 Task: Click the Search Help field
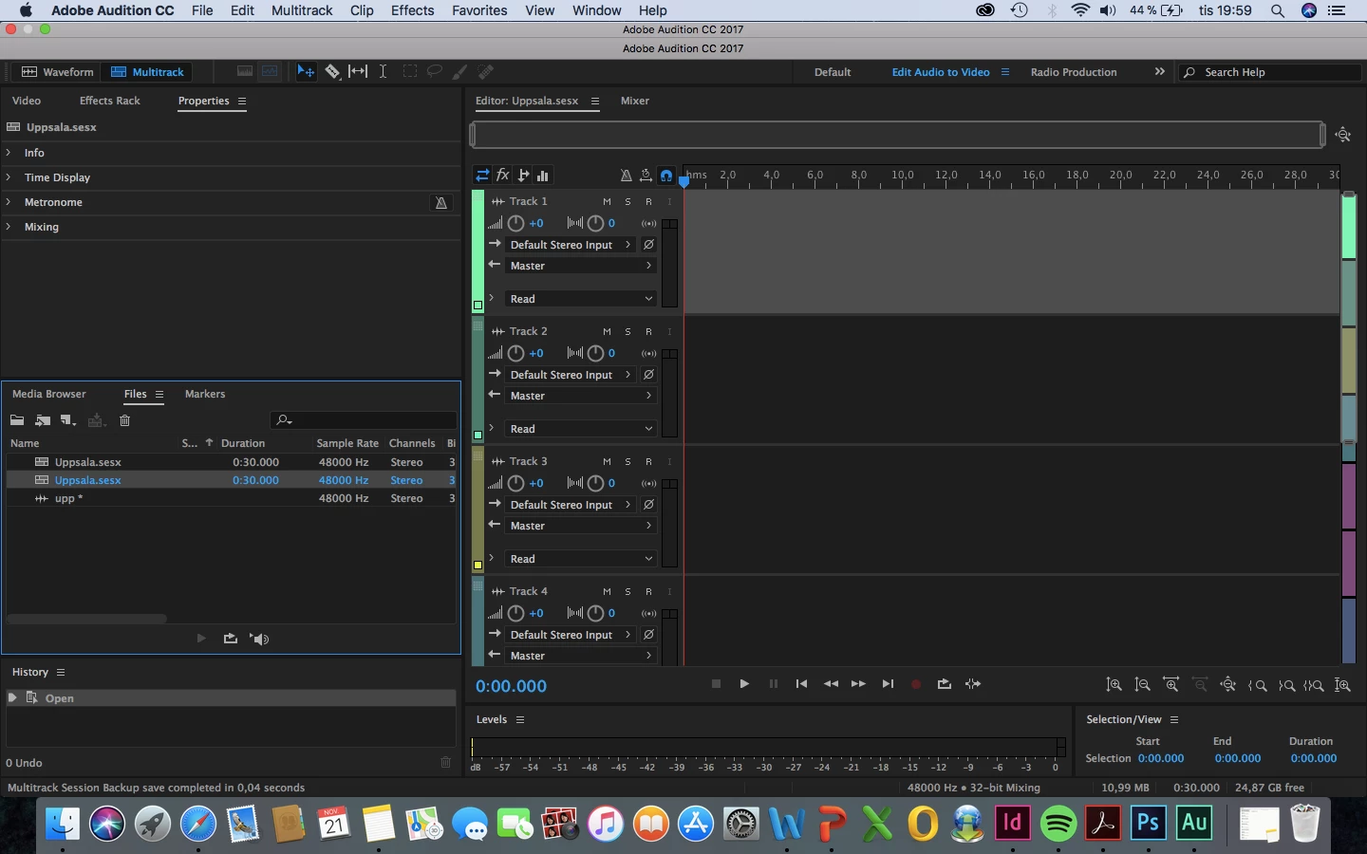coord(1270,72)
